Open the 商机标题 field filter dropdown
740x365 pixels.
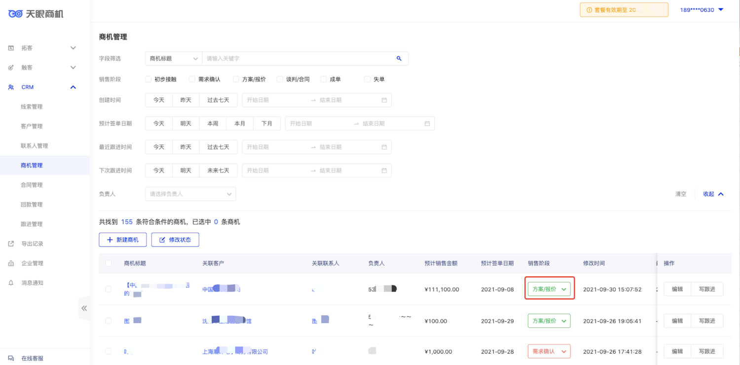point(174,58)
